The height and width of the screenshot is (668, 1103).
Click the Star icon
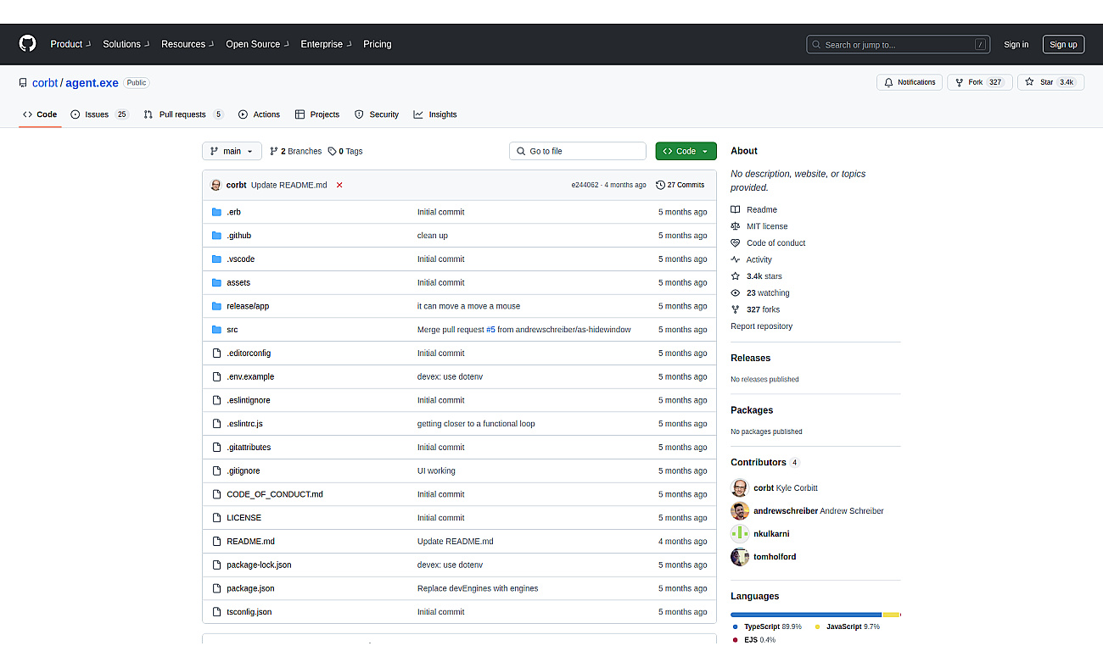click(1029, 82)
